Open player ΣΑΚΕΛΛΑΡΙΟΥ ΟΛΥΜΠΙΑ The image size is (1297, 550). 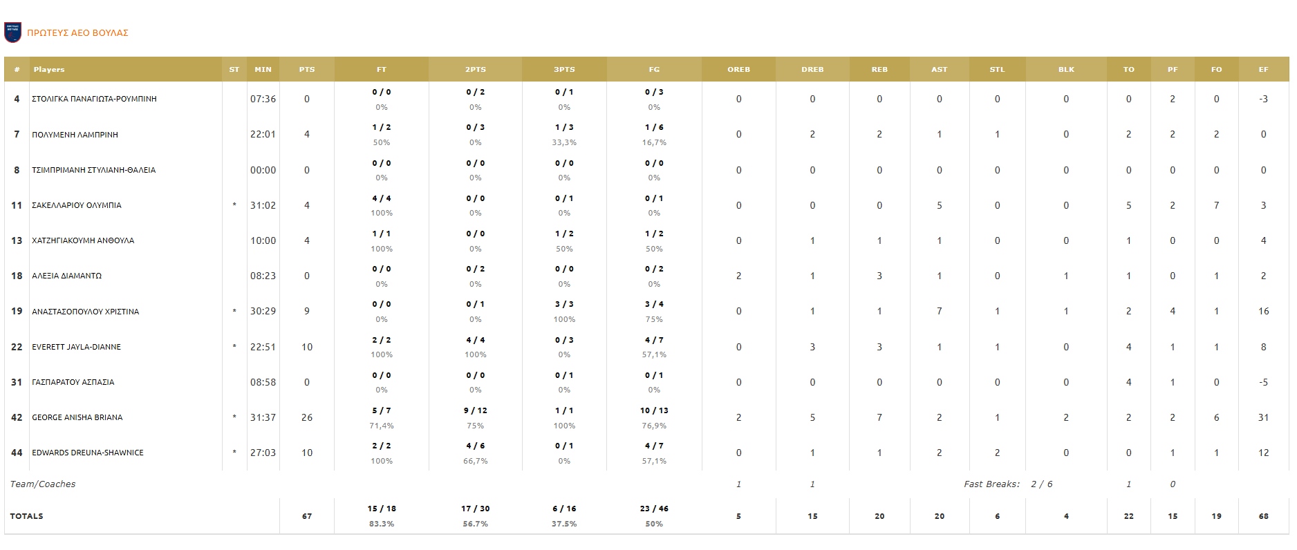point(77,205)
